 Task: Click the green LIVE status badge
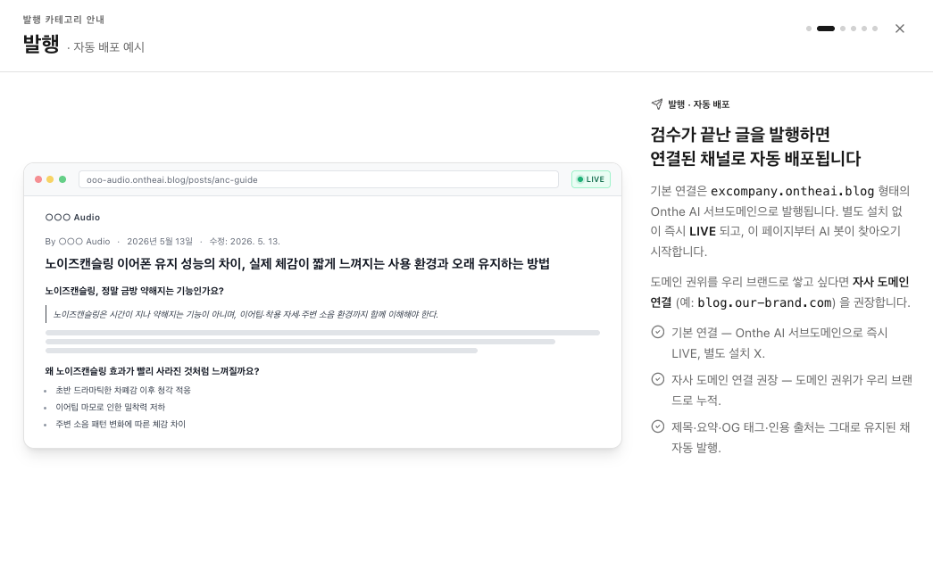point(591,179)
